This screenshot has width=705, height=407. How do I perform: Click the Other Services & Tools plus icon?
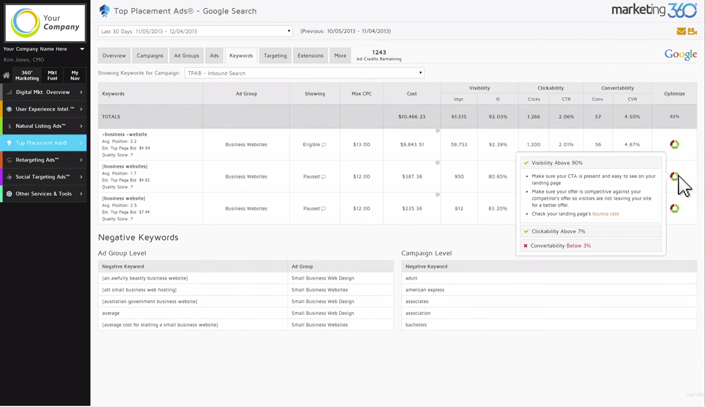pos(8,194)
